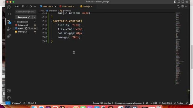
Task: Click the main.css breadcrumb item
Action: (x=53, y=11)
